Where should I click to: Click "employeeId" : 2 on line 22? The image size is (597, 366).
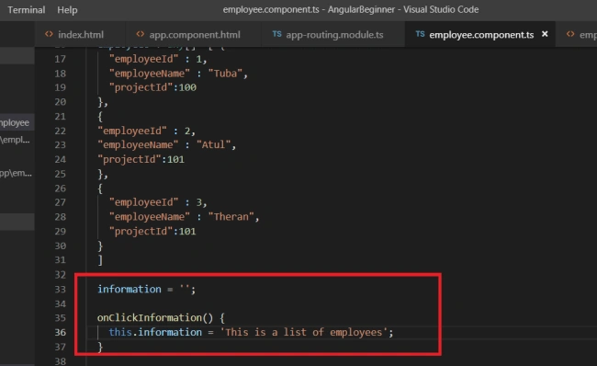144,131
